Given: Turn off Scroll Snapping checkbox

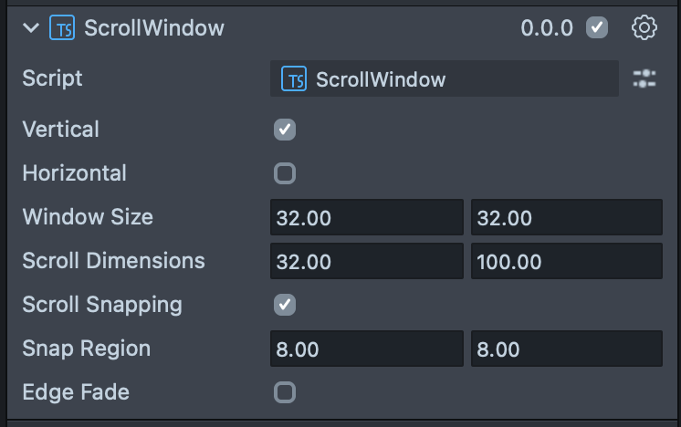Looking at the screenshot, I should click(x=285, y=305).
